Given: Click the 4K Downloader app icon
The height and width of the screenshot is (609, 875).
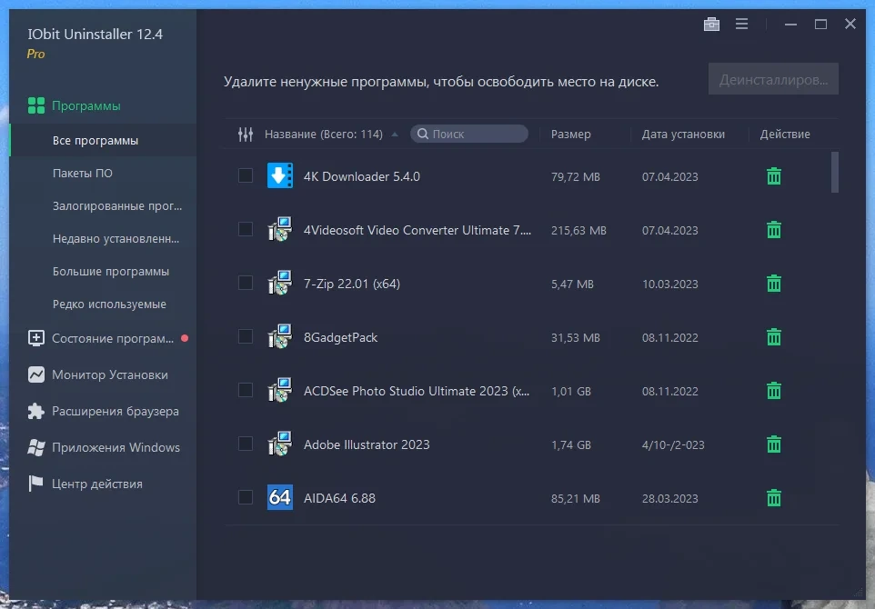Looking at the screenshot, I should point(279,175).
